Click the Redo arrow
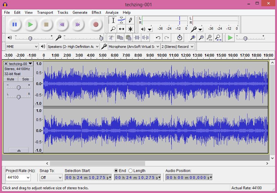The width and height of the screenshot is (277, 193). click(166, 38)
